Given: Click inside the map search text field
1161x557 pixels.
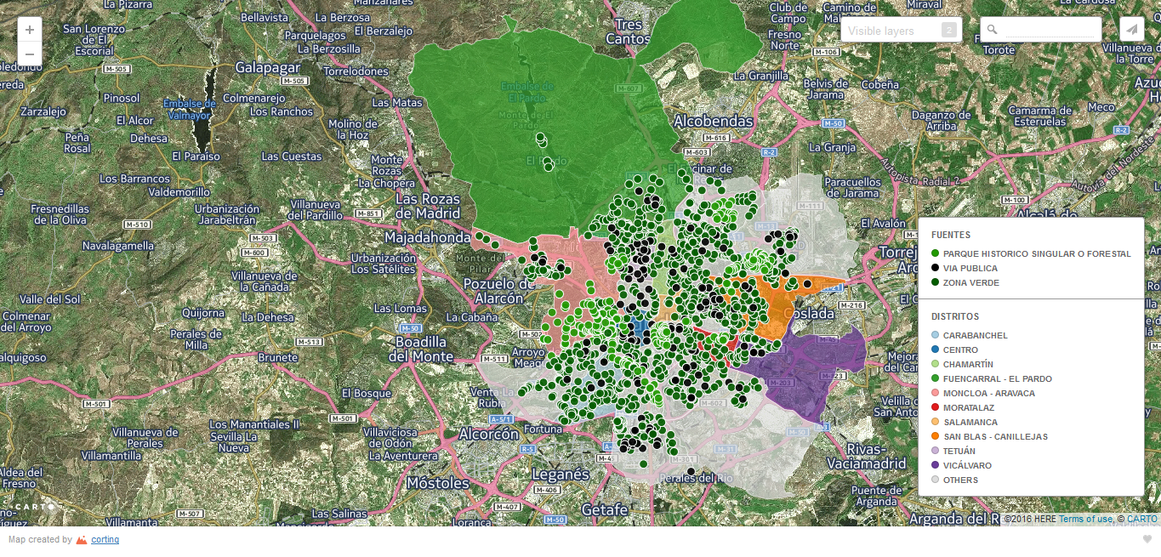Looking at the screenshot, I should pos(1050,30).
